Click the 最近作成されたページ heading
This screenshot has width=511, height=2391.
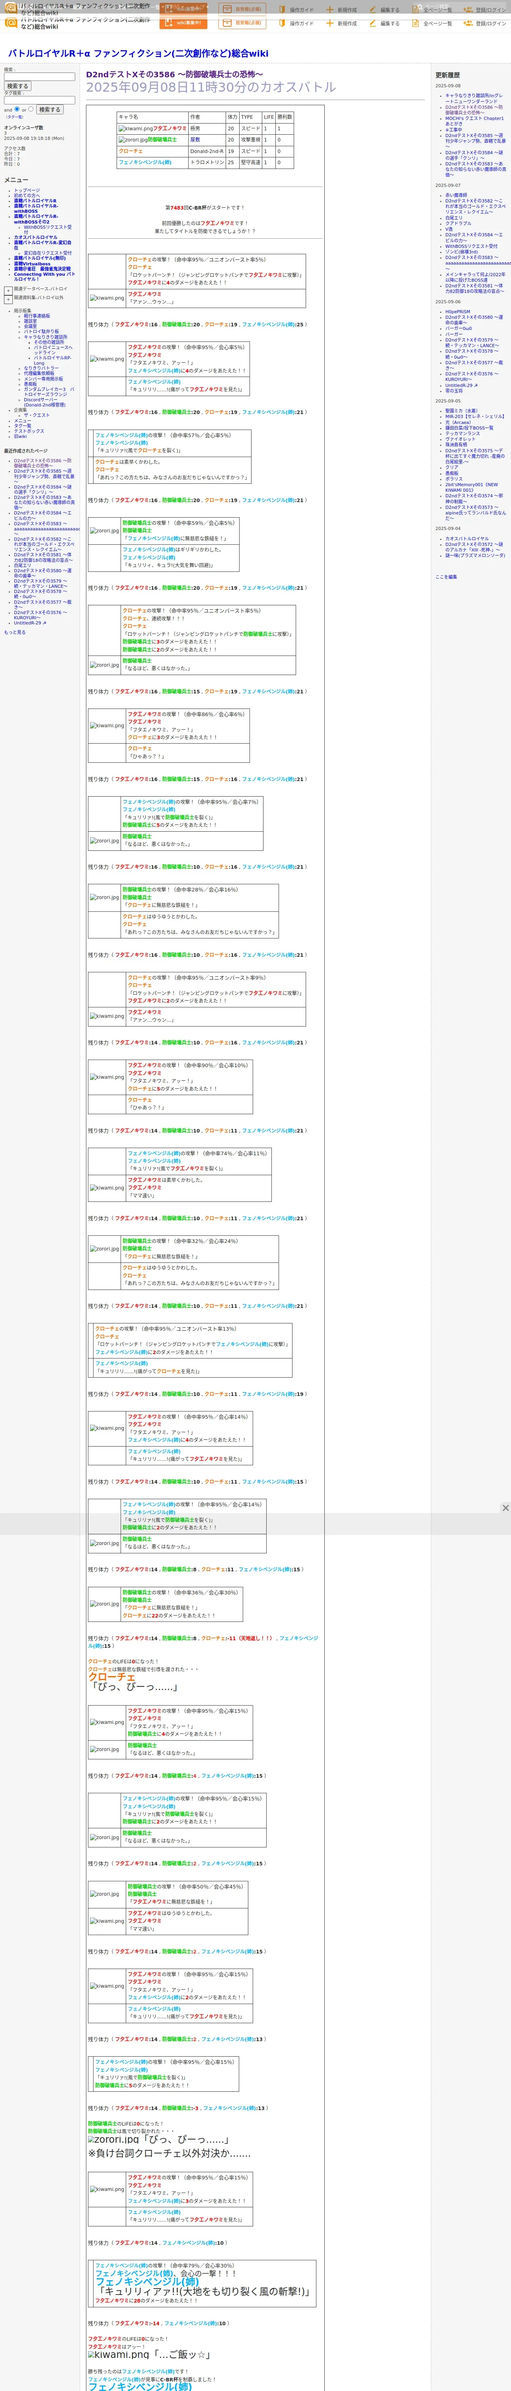[x=25, y=451]
